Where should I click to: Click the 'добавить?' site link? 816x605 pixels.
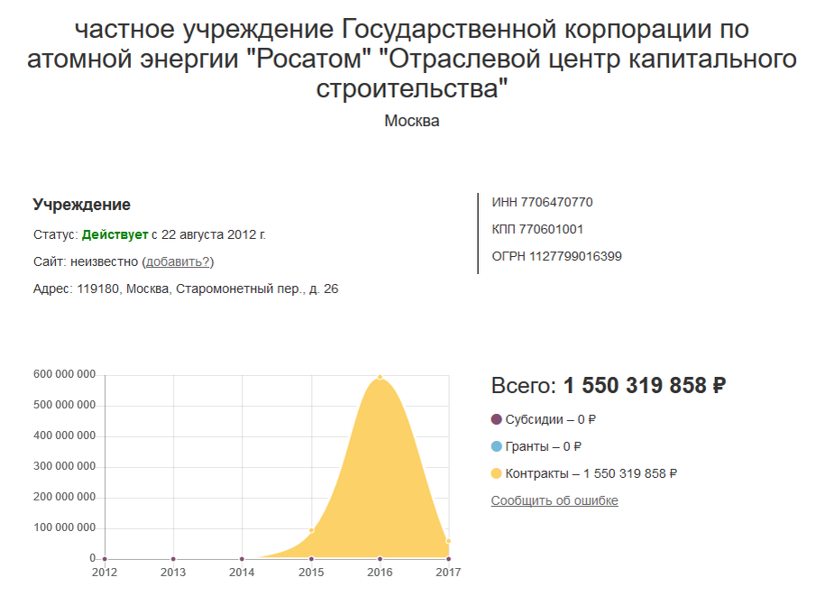[x=178, y=261]
